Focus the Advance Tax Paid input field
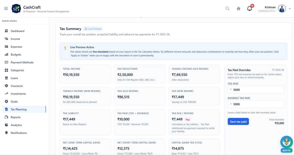This screenshot has height=155, width=294. pyautogui.click(x=256, y=104)
